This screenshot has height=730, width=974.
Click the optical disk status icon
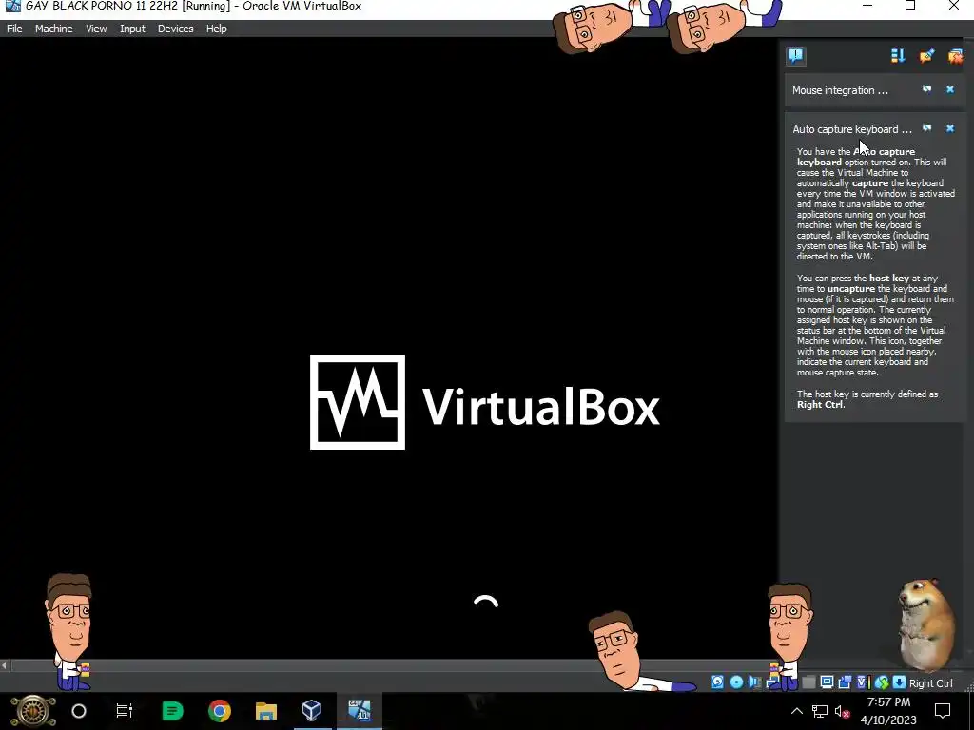click(x=737, y=682)
